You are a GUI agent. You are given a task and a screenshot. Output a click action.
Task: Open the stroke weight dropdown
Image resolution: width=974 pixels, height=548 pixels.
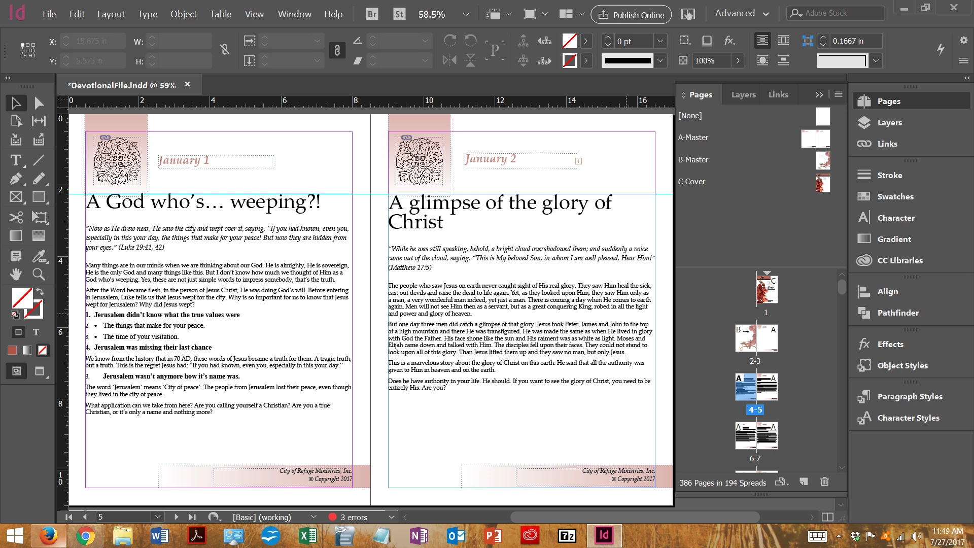pos(660,41)
